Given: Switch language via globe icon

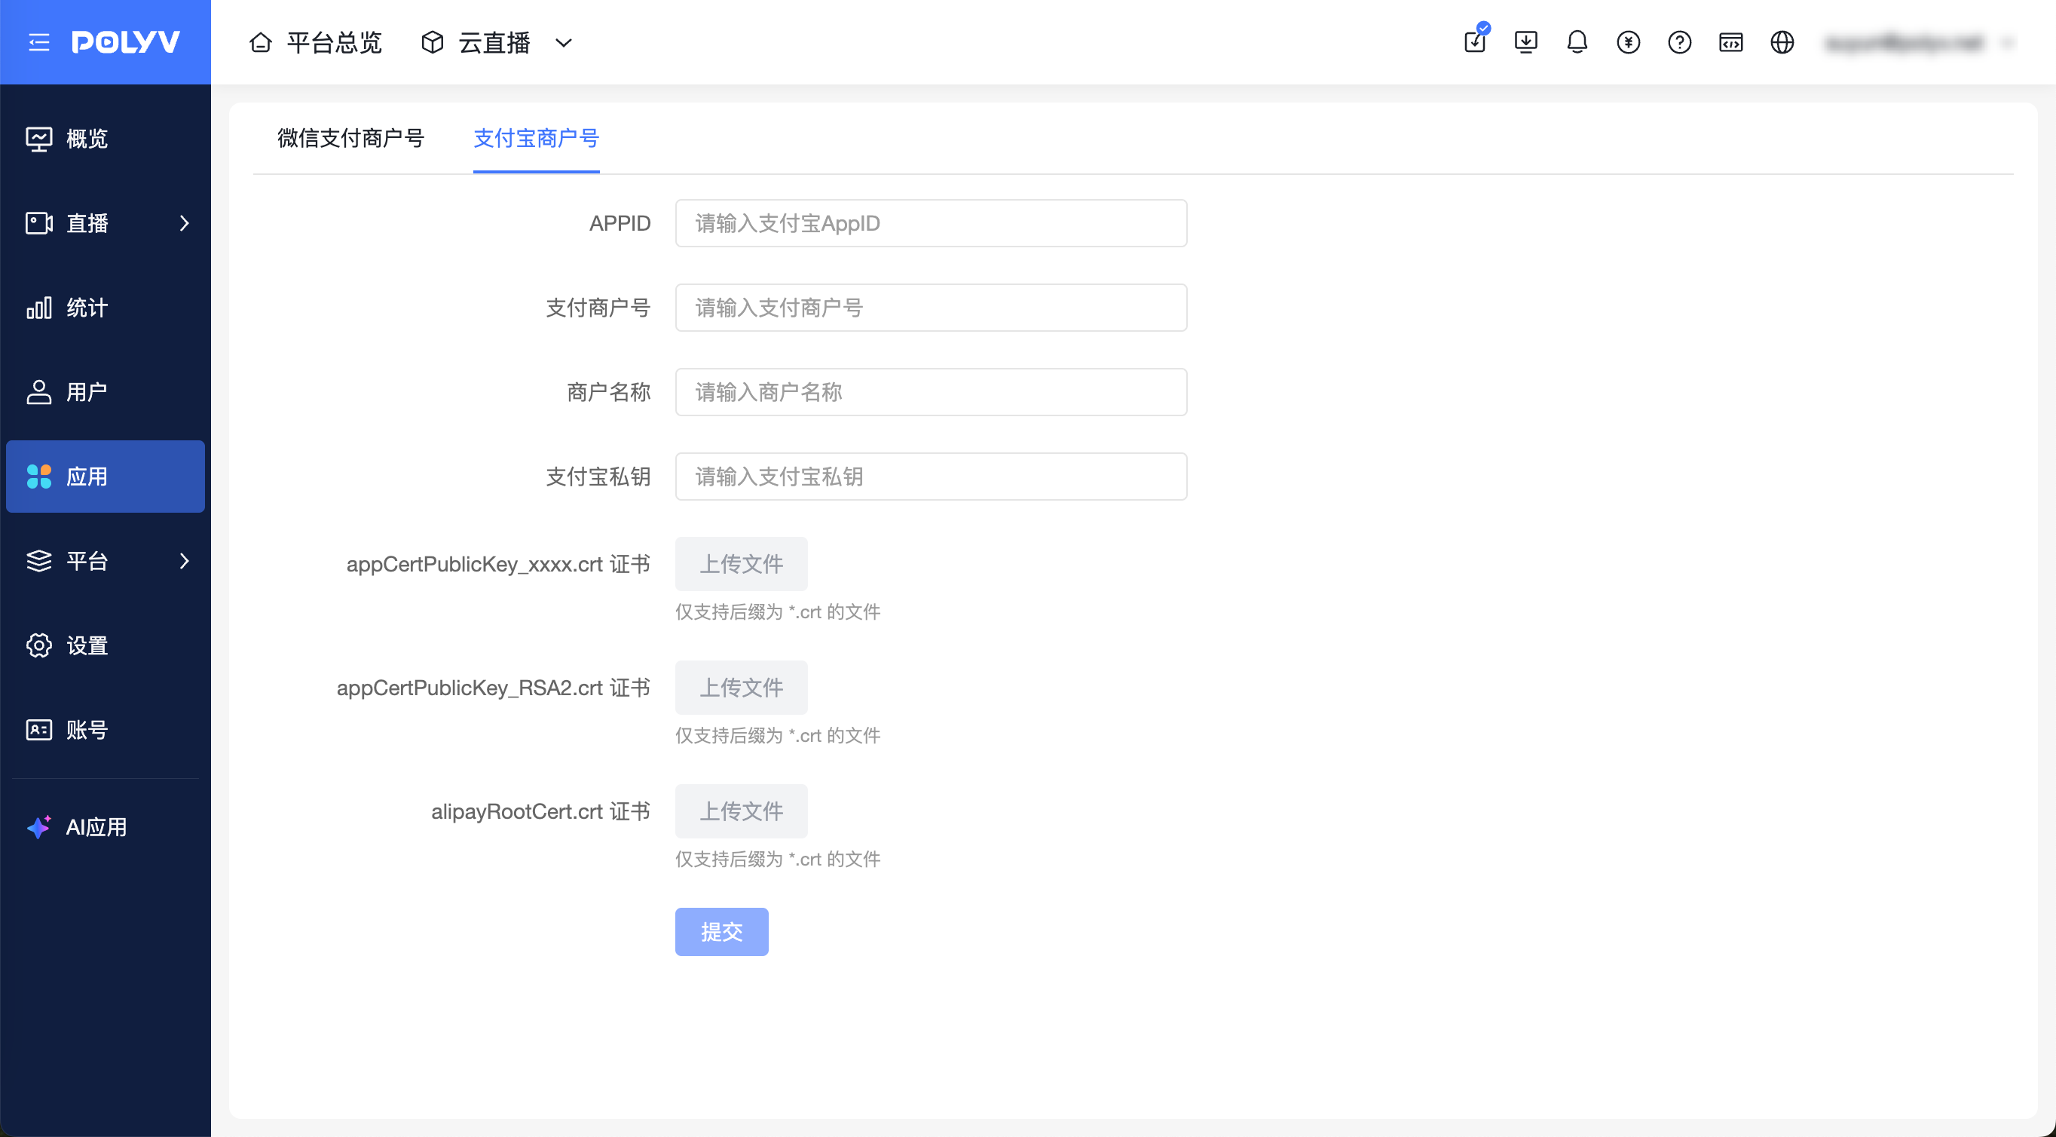Looking at the screenshot, I should pyautogui.click(x=1782, y=42).
